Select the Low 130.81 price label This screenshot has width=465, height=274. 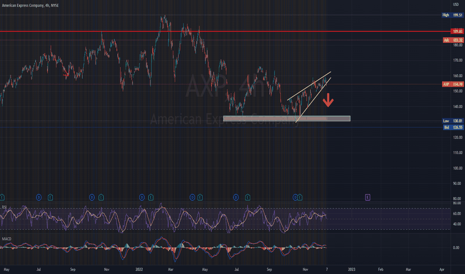(453, 121)
